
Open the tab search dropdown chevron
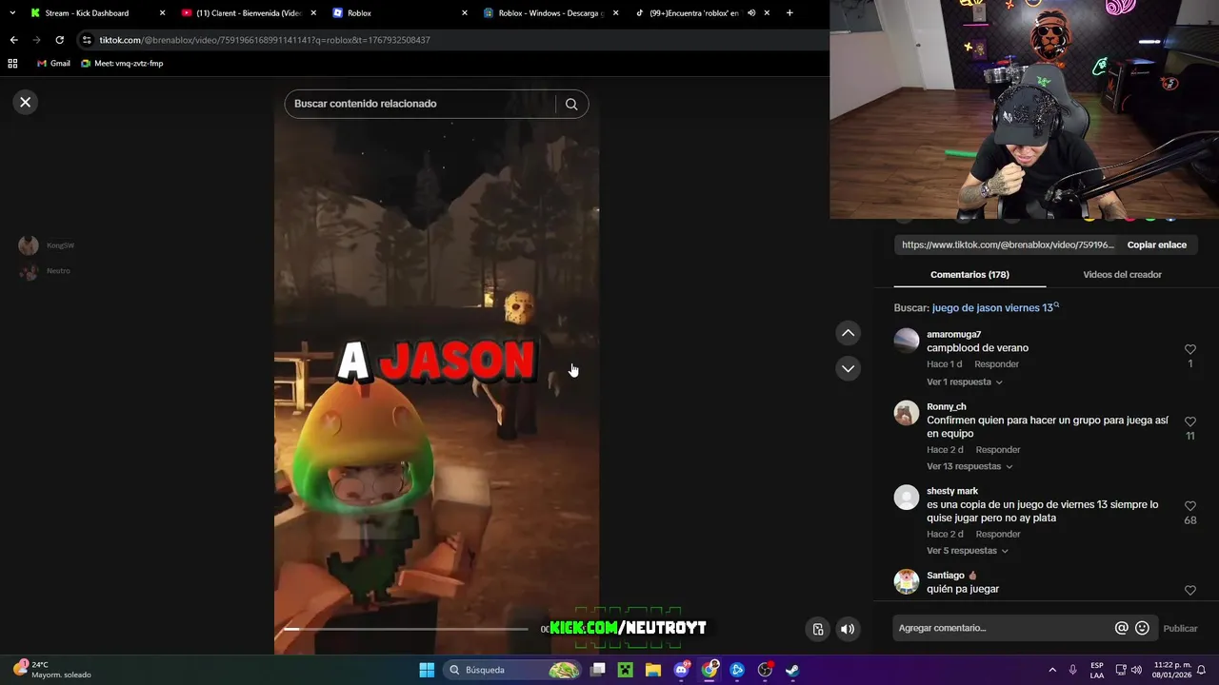(11, 13)
